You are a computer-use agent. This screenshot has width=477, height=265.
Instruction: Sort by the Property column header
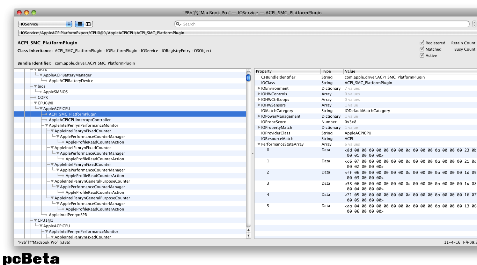coord(287,71)
